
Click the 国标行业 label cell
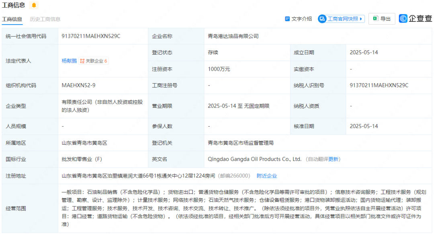tap(30, 159)
